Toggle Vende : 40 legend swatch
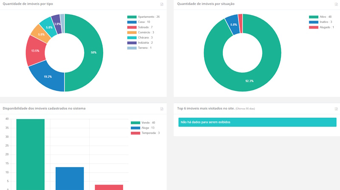340x190 pixels. (x=136, y=123)
